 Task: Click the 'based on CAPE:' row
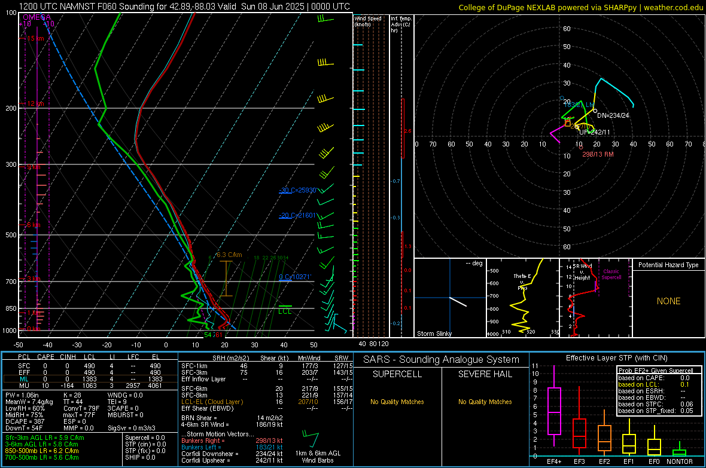[x=654, y=378]
